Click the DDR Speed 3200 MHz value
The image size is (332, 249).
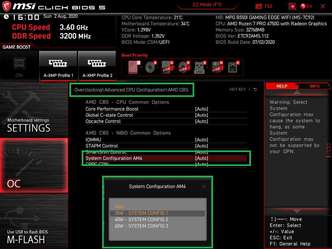[x=75, y=36]
